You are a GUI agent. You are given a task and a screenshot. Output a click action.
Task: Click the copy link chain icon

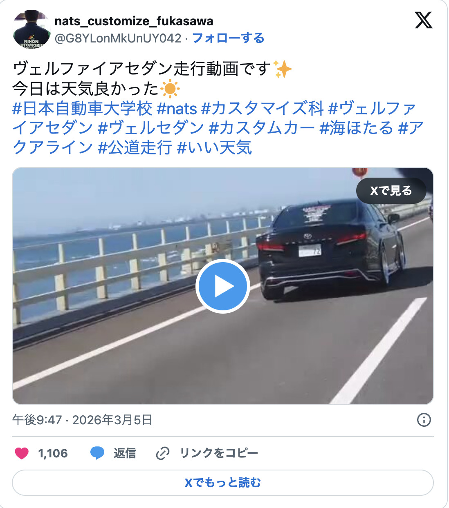click(x=163, y=453)
